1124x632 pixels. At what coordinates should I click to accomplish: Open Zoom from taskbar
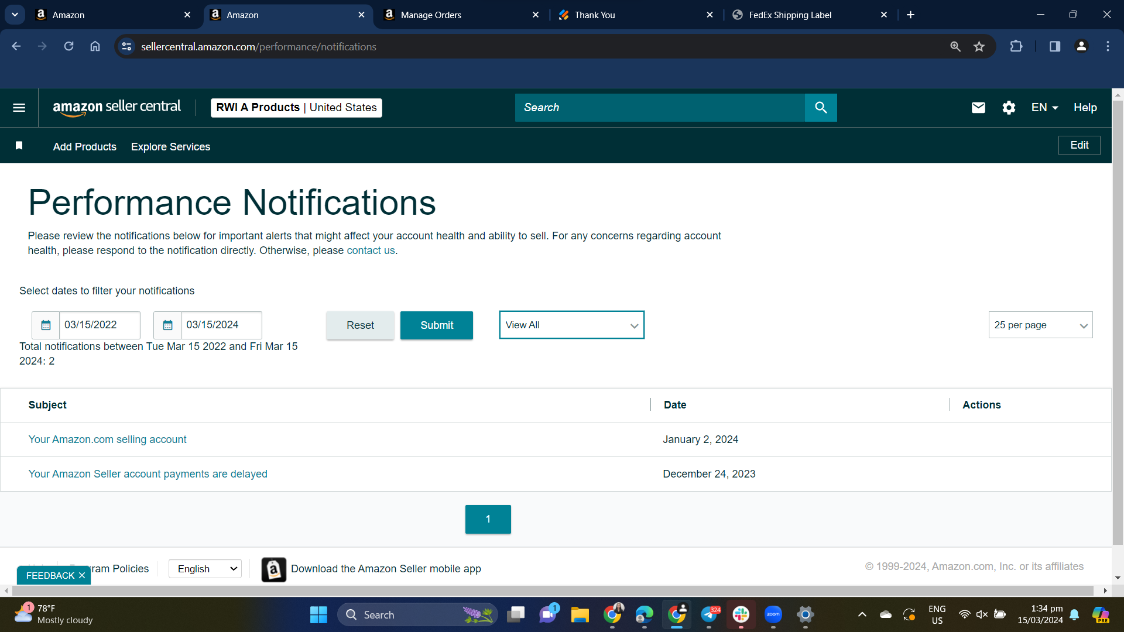point(773,614)
